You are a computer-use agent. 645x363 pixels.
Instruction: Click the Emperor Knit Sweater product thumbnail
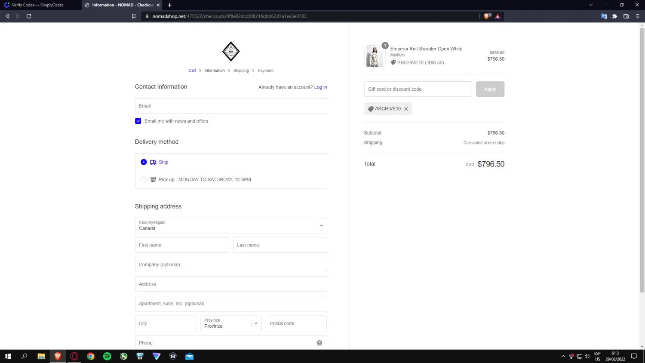[x=375, y=56]
